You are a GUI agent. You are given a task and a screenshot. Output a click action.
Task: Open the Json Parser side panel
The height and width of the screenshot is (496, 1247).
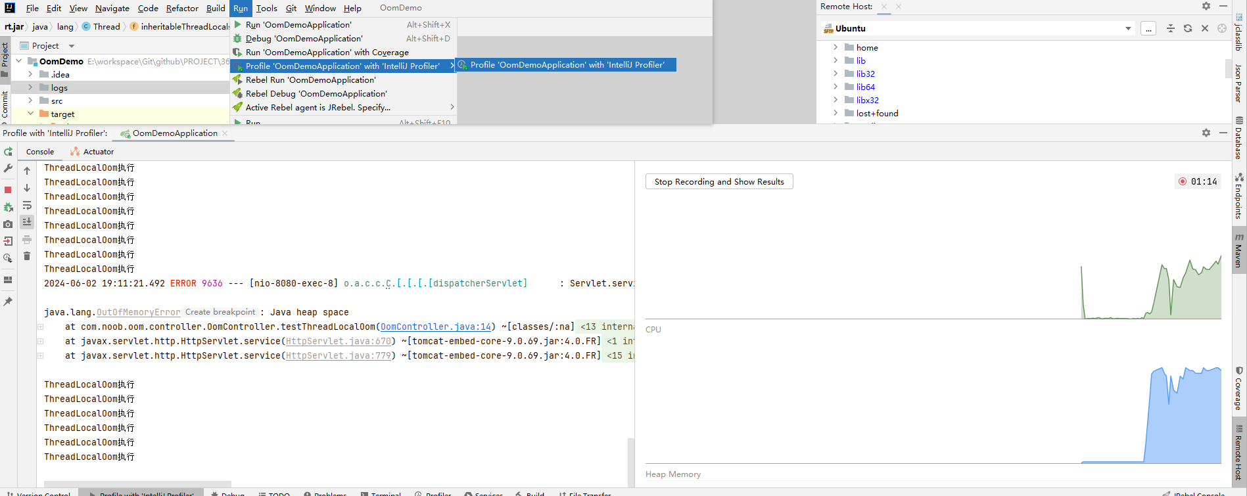[x=1239, y=83]
